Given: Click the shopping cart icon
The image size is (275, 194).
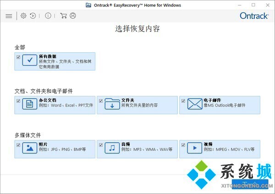Looking at the screenshot, I should click(63, 16).
